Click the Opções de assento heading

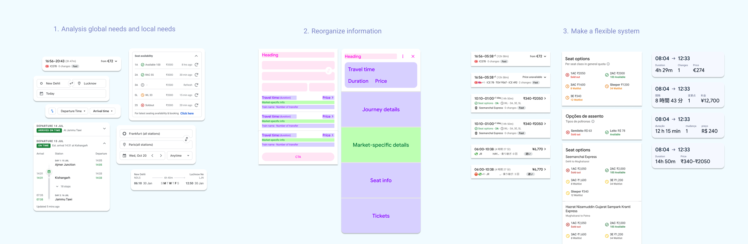point(584,116)
